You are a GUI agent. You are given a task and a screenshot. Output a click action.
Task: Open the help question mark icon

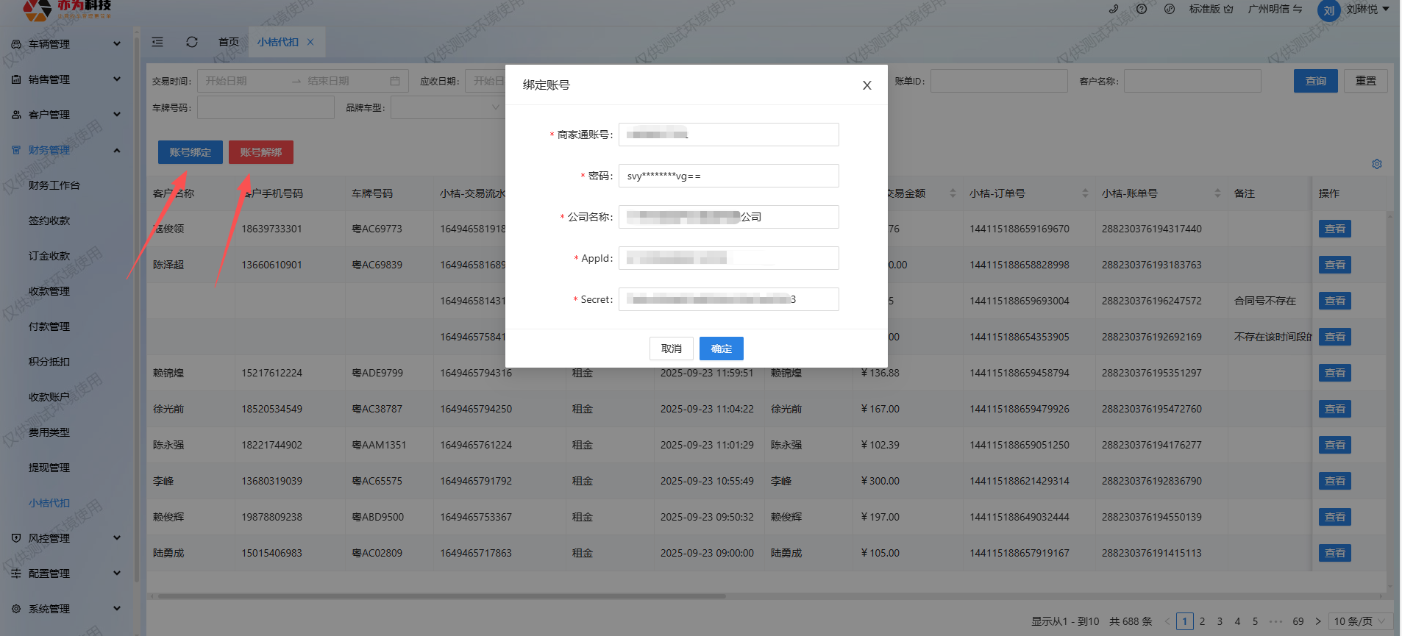coord(1142,10)
